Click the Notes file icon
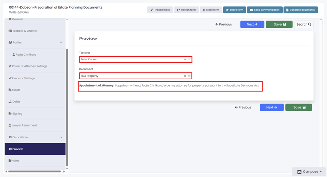This screenshot has height=177, width=327. (10, 161)
